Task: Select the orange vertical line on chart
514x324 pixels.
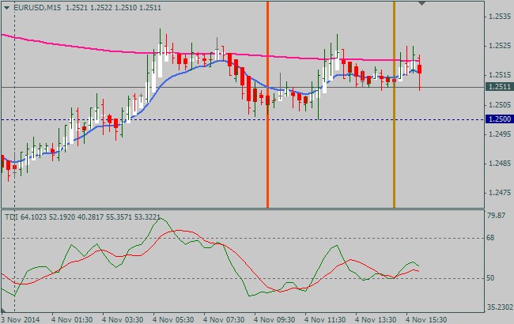Action: point(267,104)
